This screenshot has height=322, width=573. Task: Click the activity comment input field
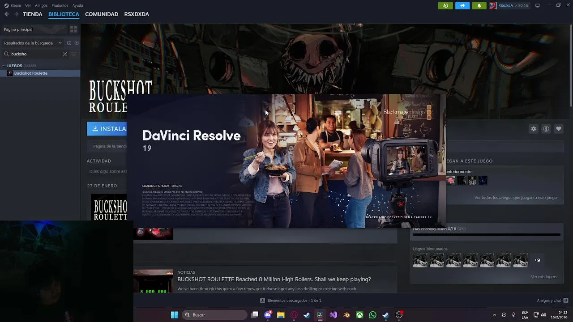(107, 171)
